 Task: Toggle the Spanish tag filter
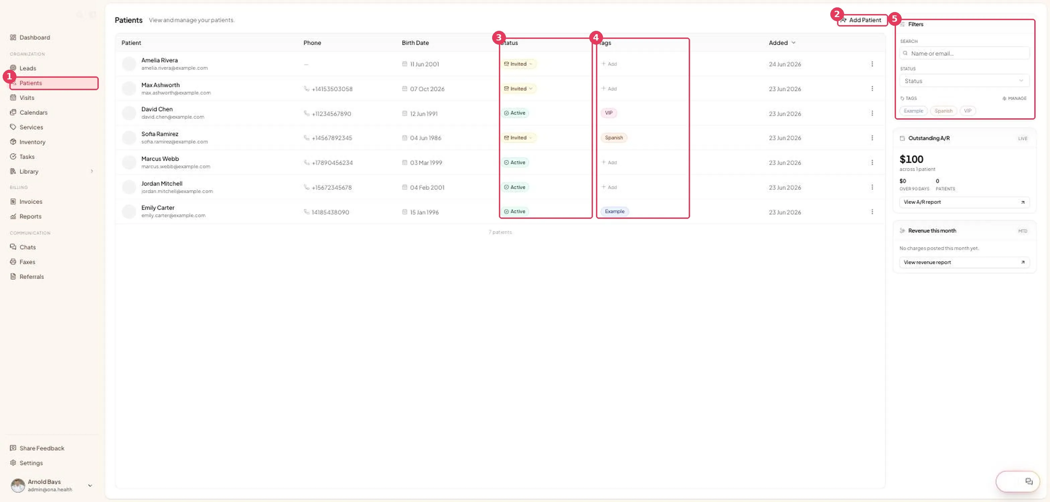coord(943,111)
